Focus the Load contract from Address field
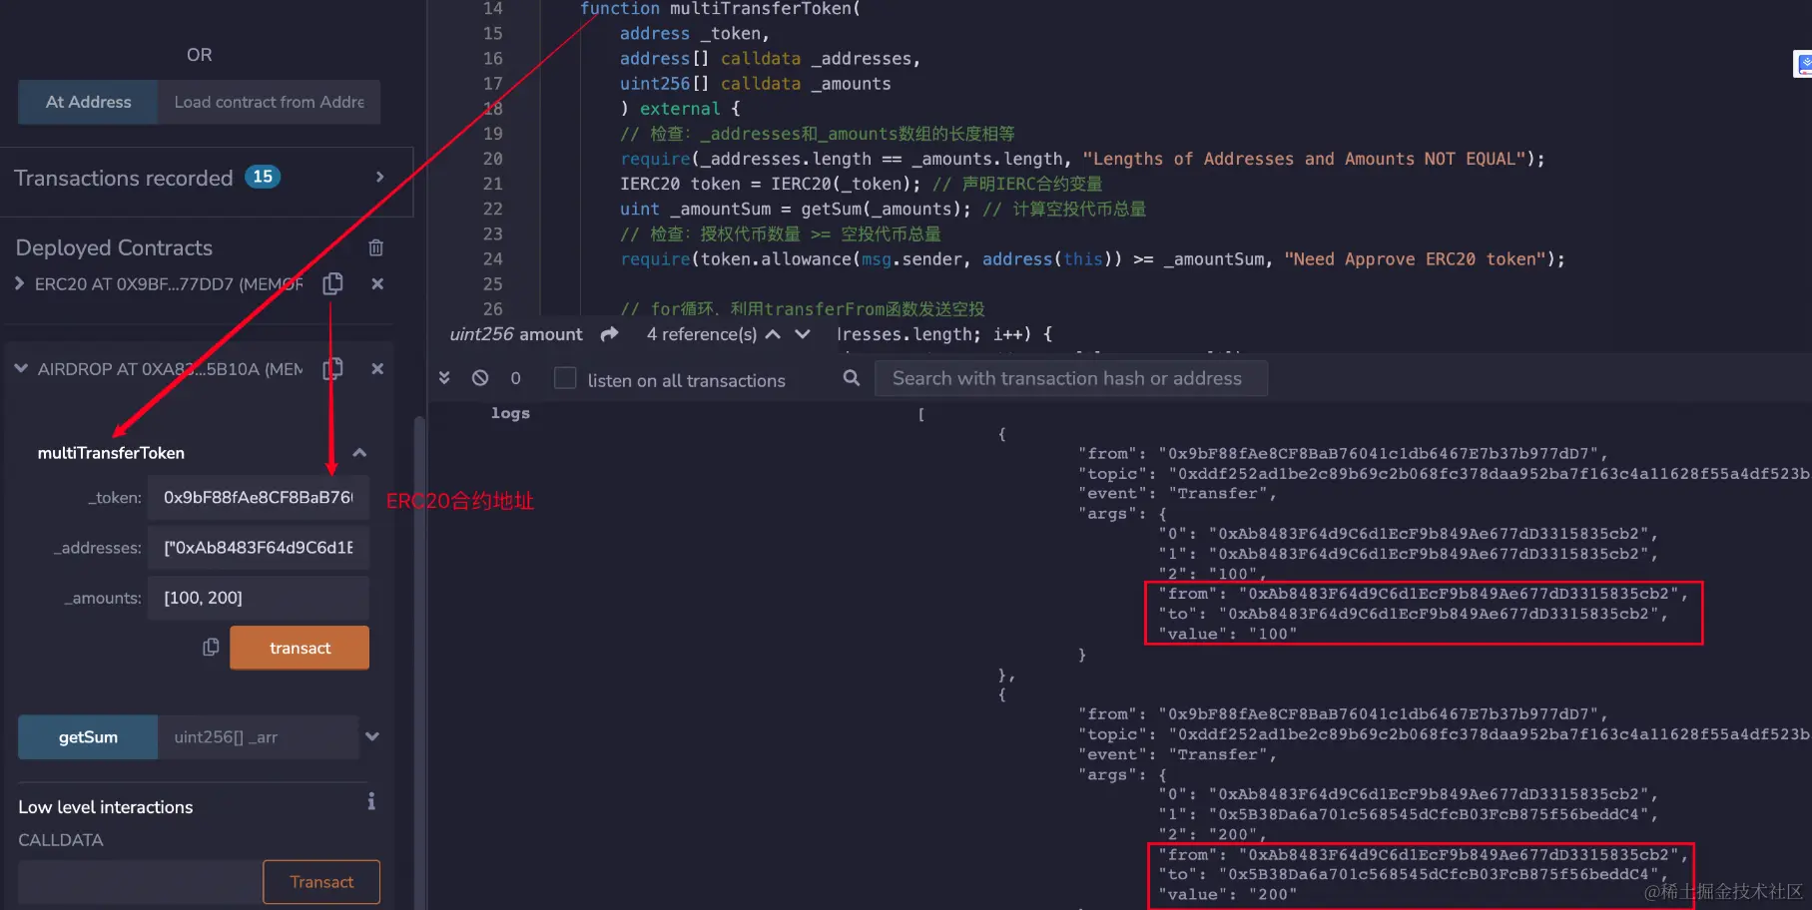1812x910 pixels. (269, 102)
